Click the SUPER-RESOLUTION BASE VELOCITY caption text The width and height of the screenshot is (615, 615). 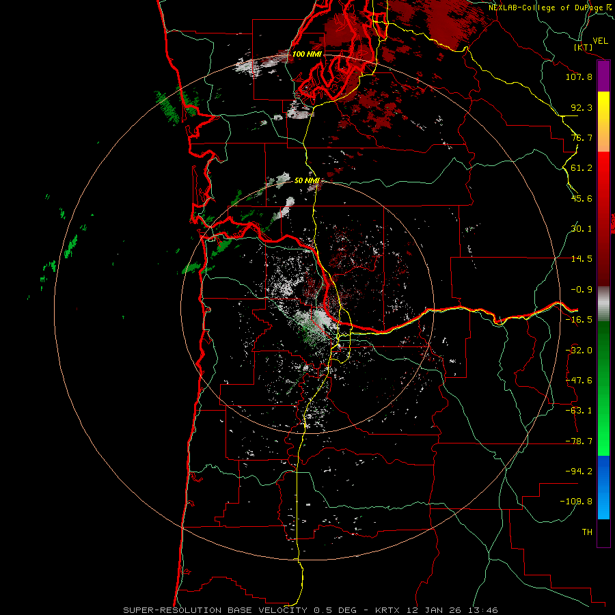click(217, 610)
